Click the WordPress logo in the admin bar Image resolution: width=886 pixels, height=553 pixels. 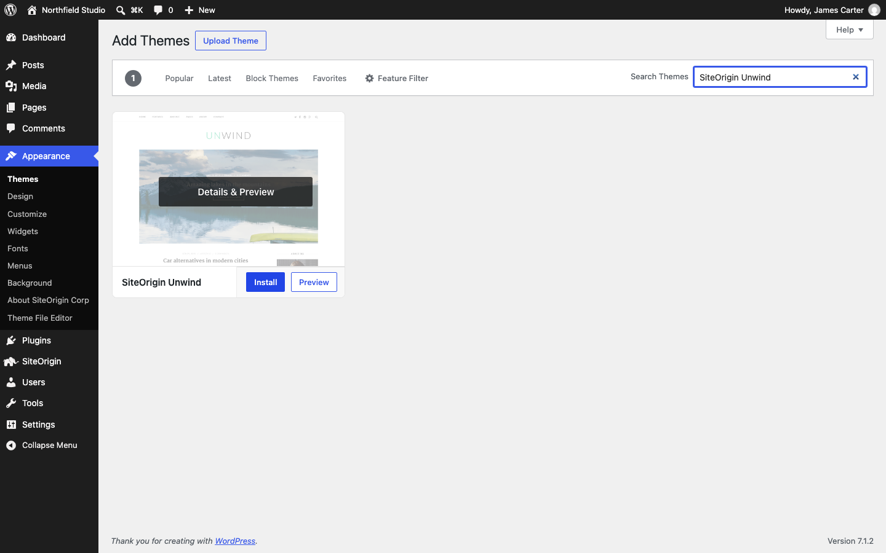pos(10,10)
